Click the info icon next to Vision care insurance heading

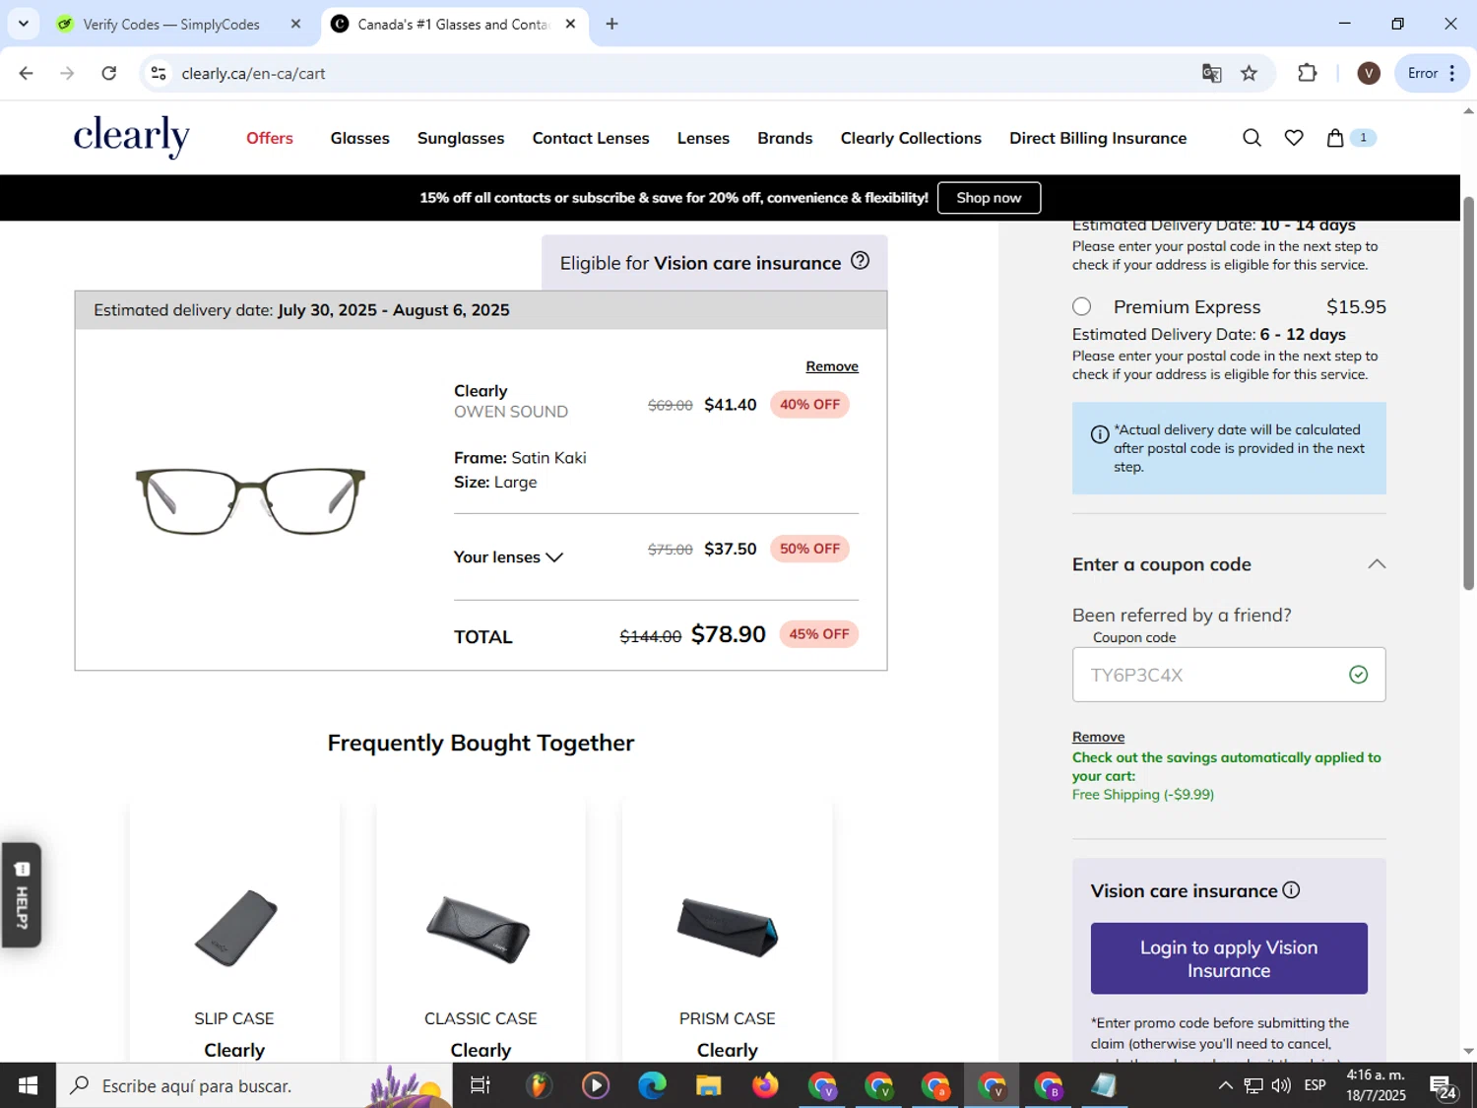pyautogui.click(x=1291, y=890)
